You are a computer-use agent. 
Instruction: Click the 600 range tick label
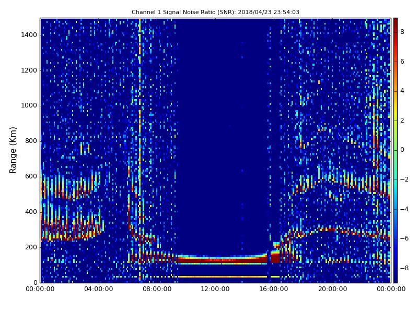[31, 176]
